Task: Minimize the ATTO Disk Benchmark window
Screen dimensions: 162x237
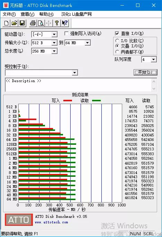Action: (x=122, y=5)
